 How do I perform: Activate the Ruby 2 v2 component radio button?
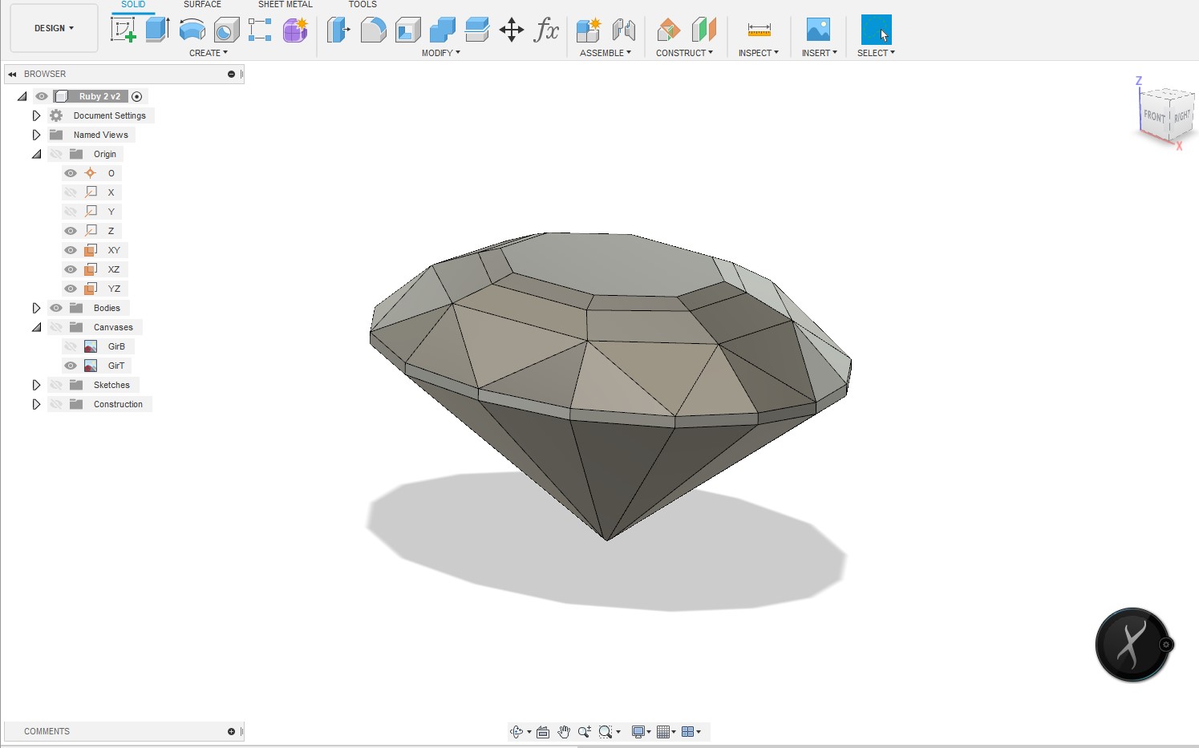coord(137,96)
